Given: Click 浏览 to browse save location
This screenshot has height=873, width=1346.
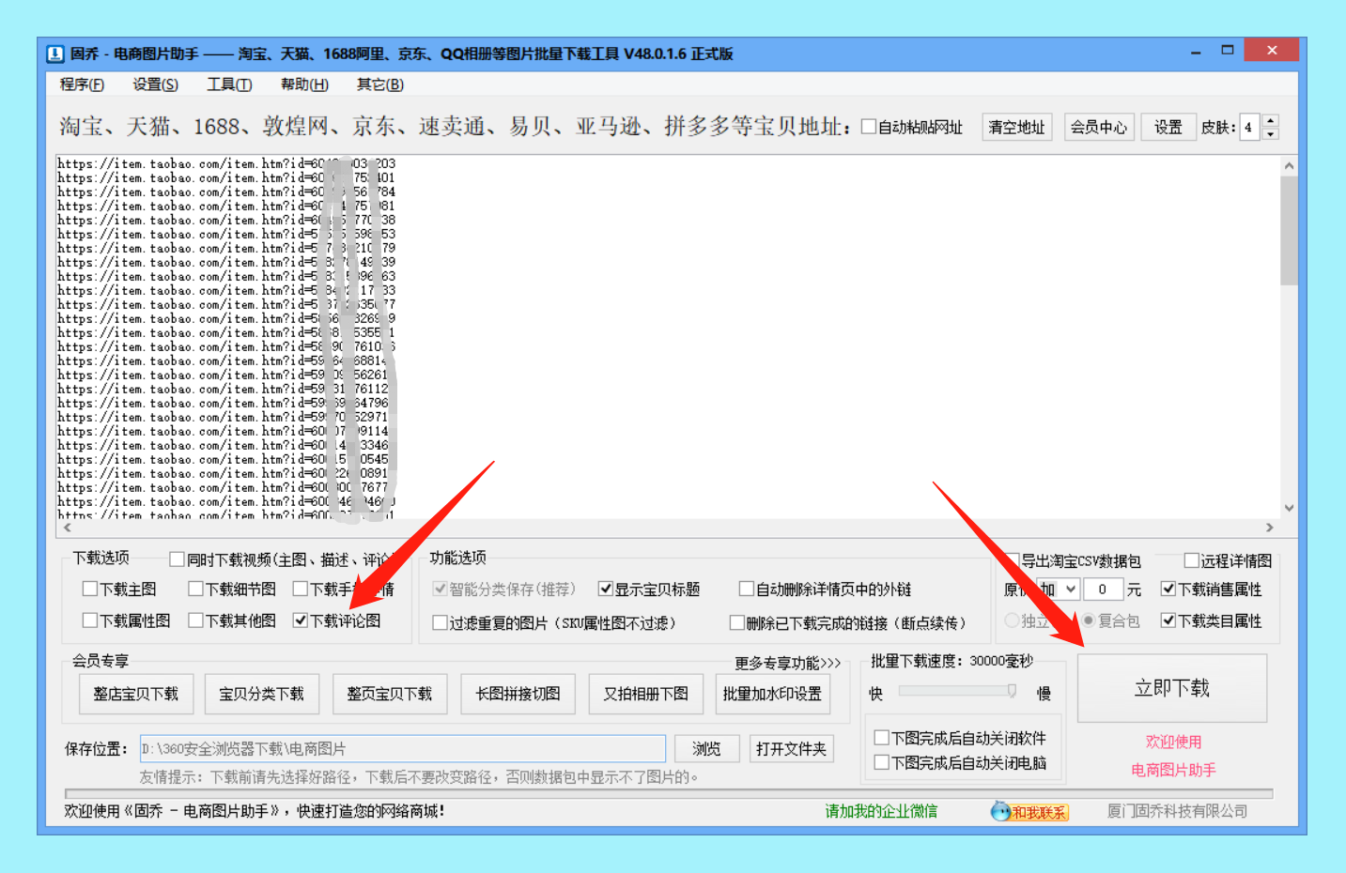Looking at the screenshot, I should [706, 749].
